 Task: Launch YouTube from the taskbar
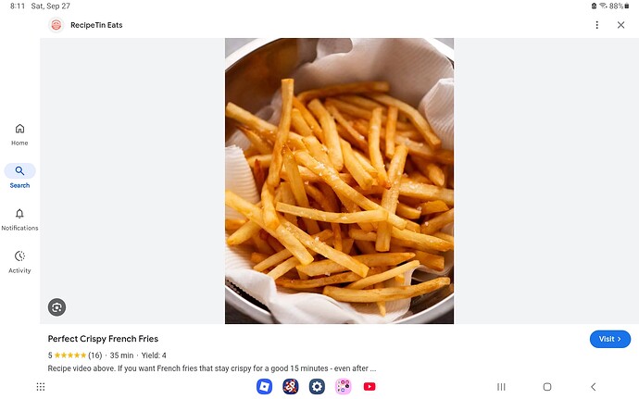point(370,386)
